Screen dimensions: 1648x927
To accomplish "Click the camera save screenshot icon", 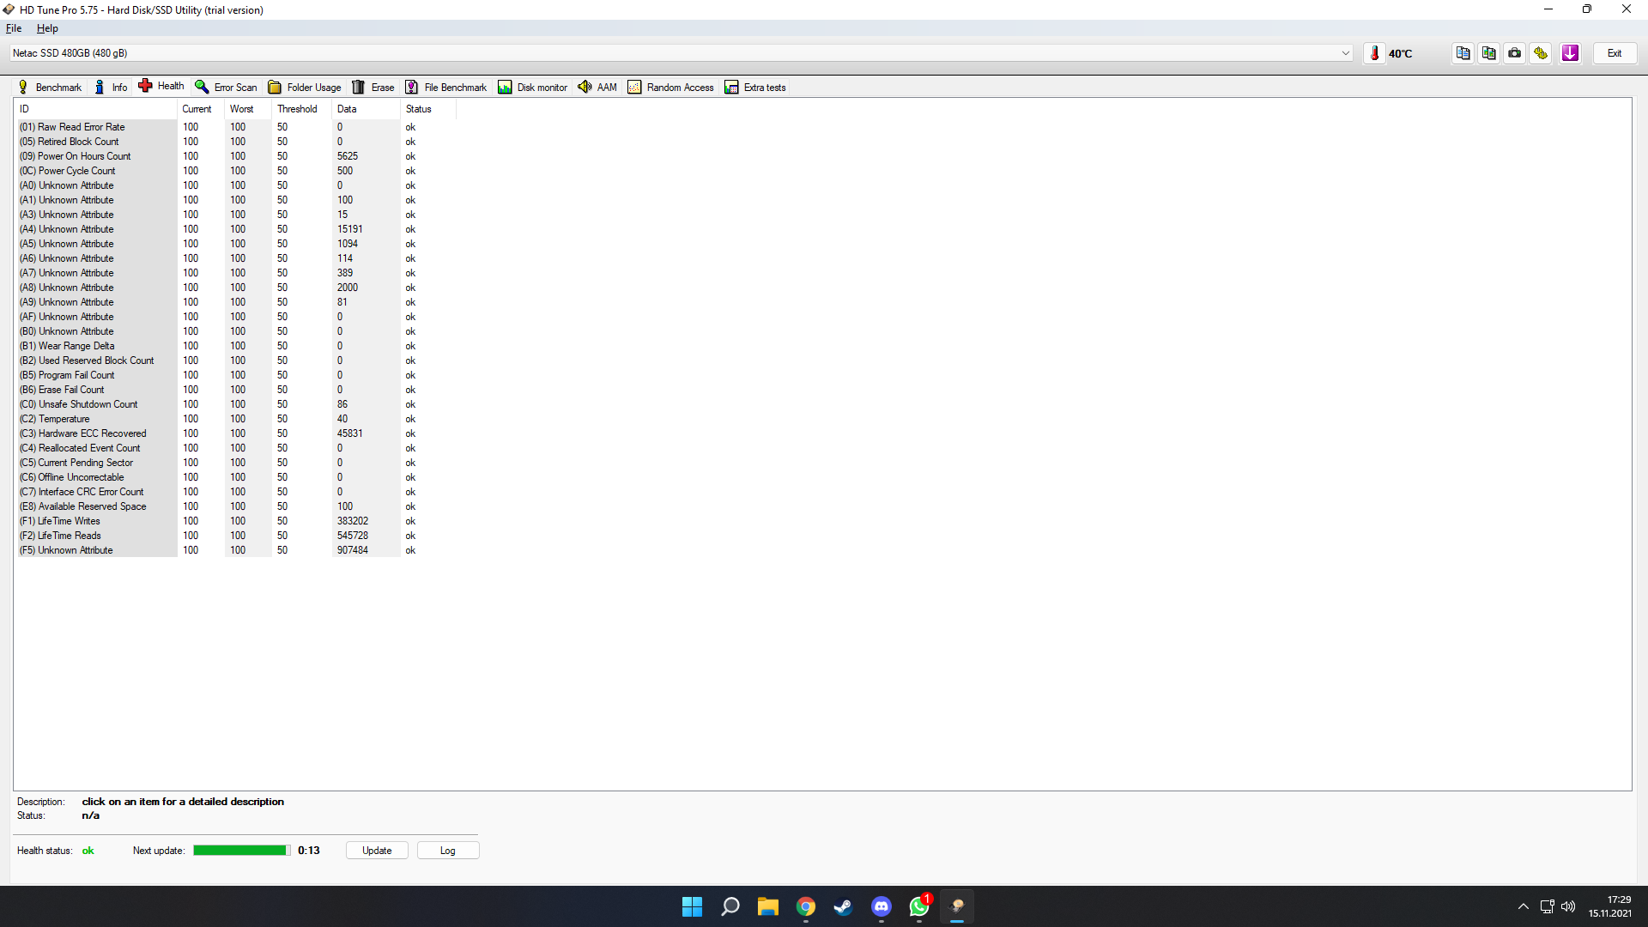I will (x=1515, y=53).
